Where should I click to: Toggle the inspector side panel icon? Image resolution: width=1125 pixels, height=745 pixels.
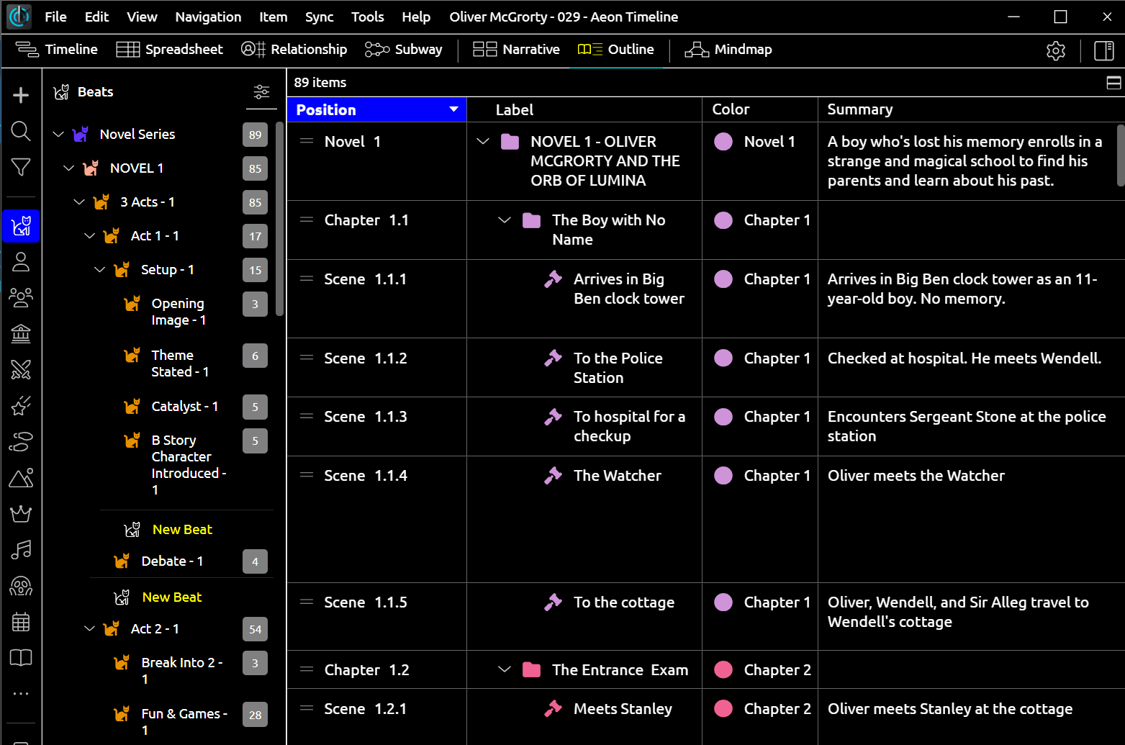[1104, 50]
